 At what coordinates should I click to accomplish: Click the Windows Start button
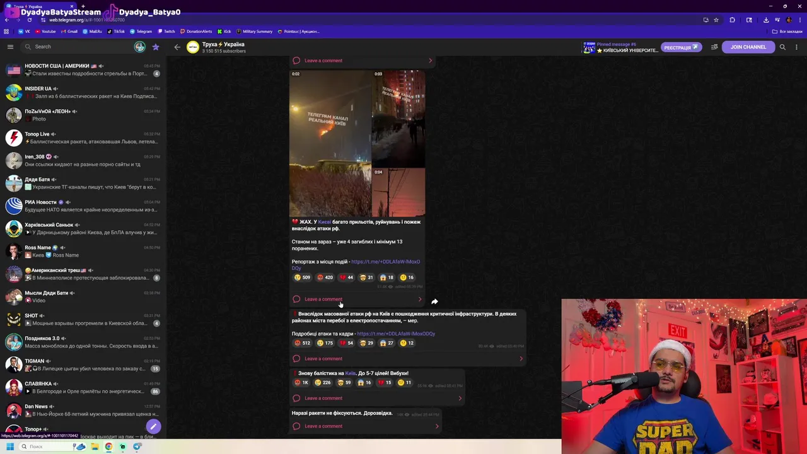[x=9, y=446]
